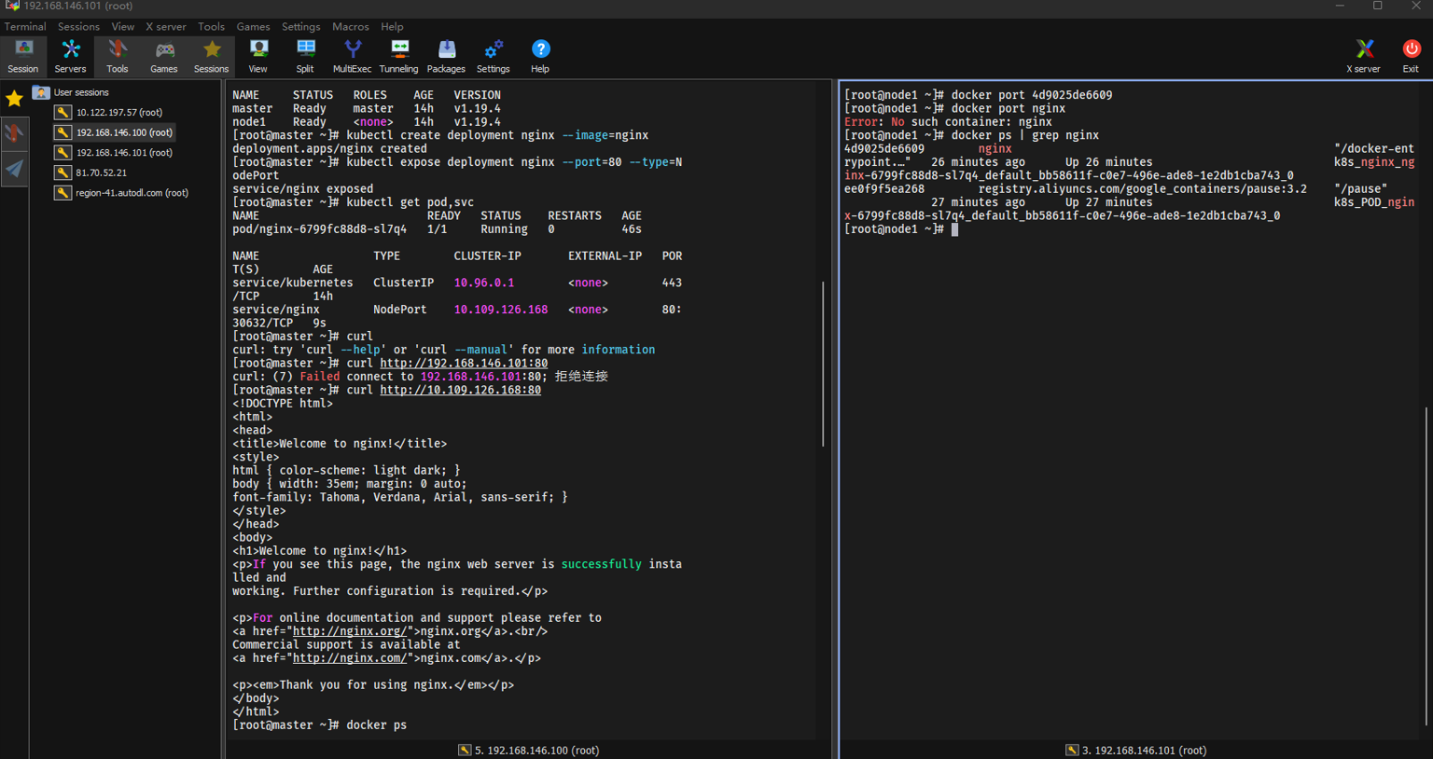
Task: Open the View menu in menu bar
Action: pyautogui.click(x=122, y=26)
